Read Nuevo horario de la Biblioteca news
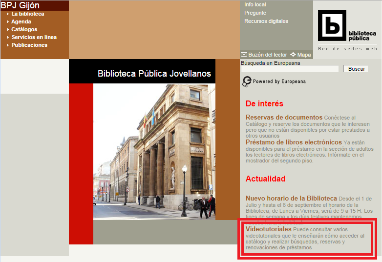The width and height of the screenshot is (382, 262). click(x=291, y=198)
